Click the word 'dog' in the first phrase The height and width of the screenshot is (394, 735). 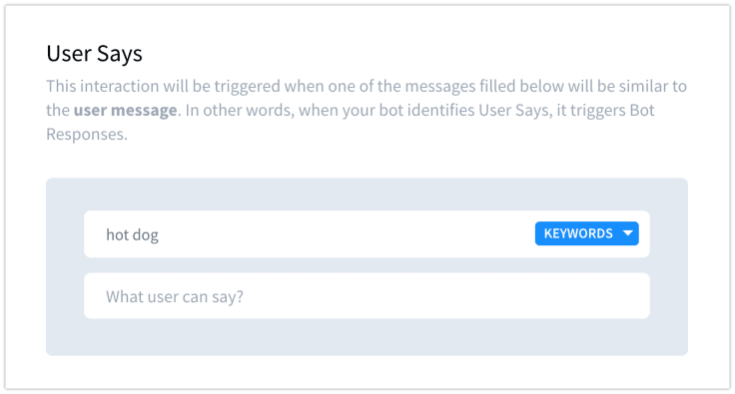point(146,234)
